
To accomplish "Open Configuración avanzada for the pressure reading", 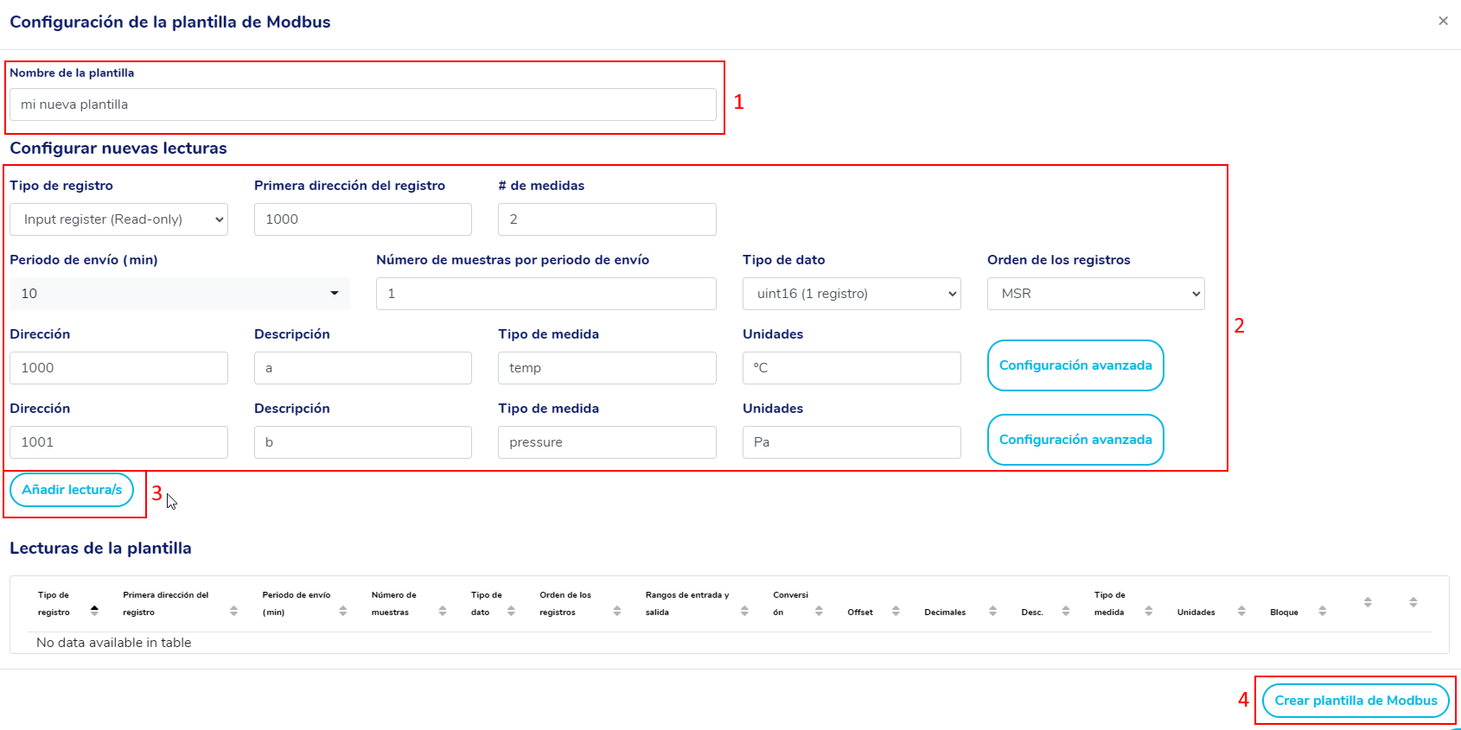I will pos(1075,440).
